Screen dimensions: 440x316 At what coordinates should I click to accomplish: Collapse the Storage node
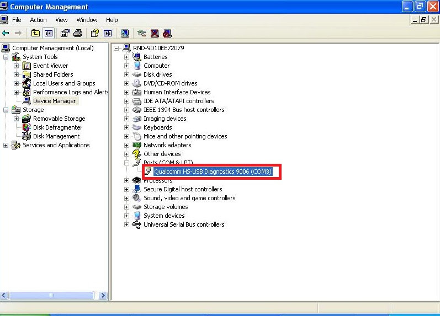pyautogui.click(x=6, y=110)
